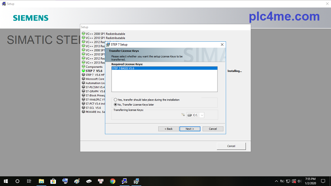Cancel the STEP 7 Setup dialog

[x=213, y=129]
